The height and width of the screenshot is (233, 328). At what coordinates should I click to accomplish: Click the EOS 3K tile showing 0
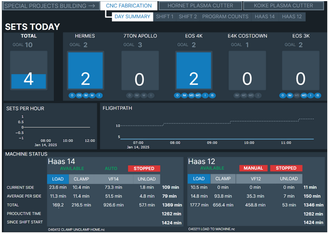[x=301, y=70]
